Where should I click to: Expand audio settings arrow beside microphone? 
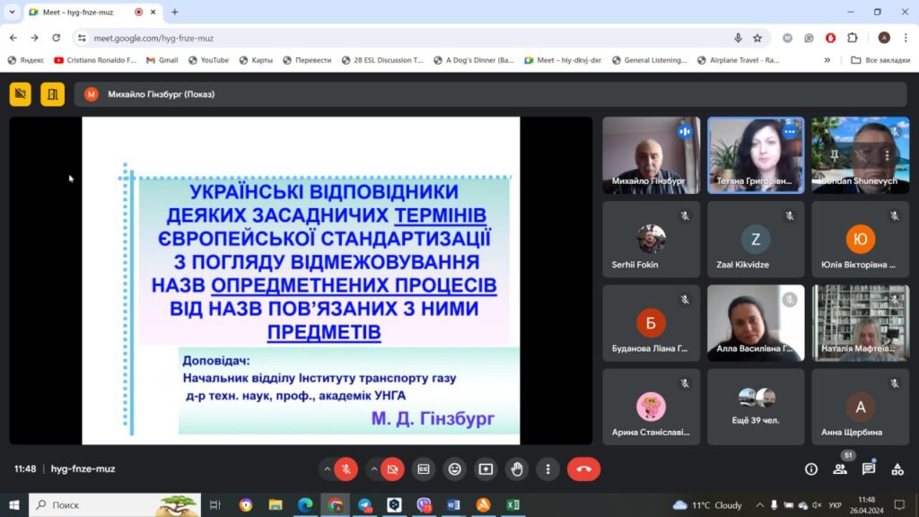(x=327, y=469)
